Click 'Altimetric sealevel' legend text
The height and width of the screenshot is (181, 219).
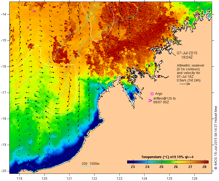point(190,65)
